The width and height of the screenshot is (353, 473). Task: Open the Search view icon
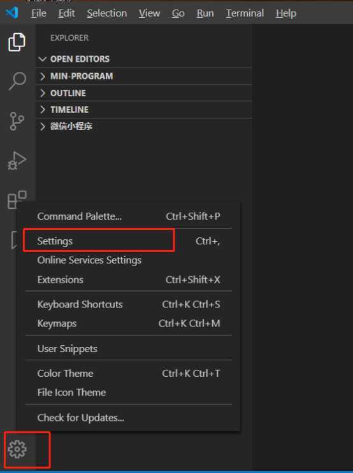click(17, 81)
